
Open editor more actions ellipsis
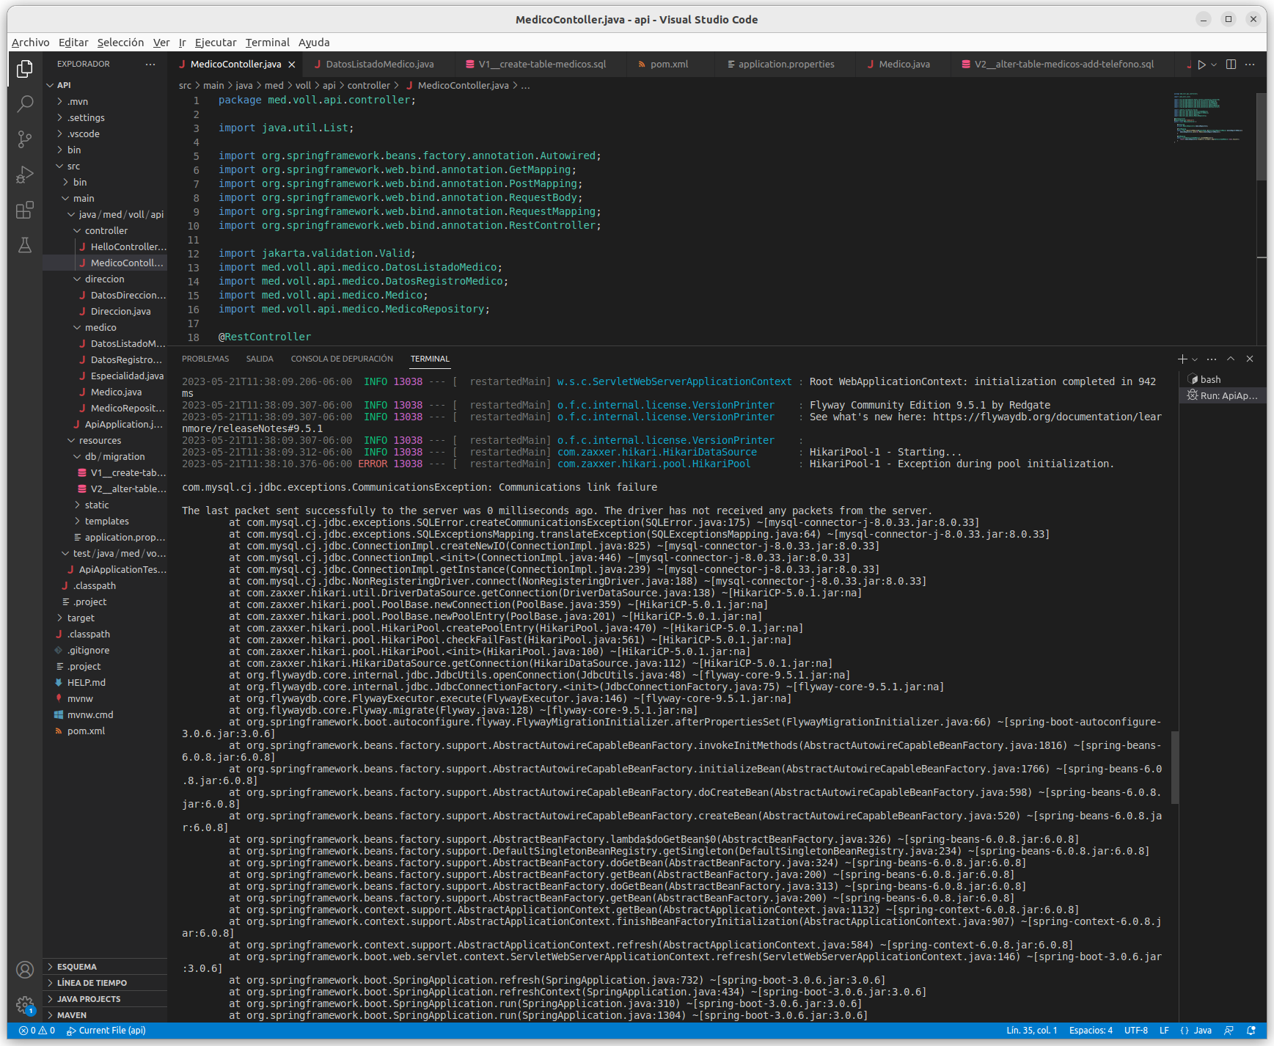click(1250, 65)
